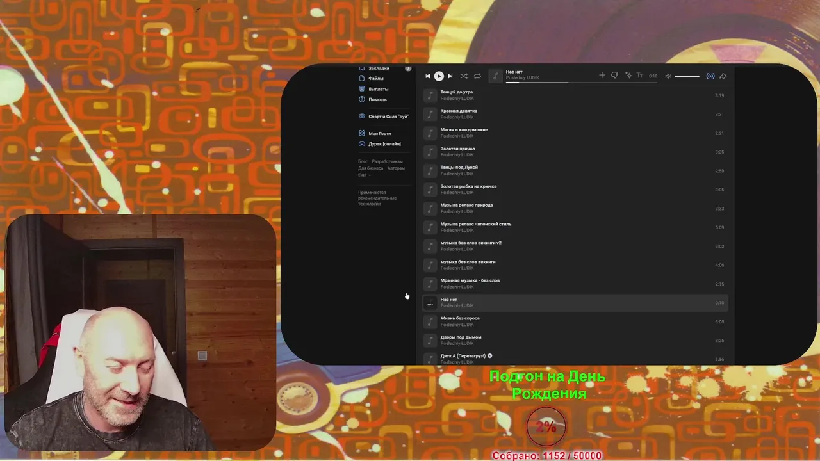
Task: Click the Подгон на День Рождения donation goal
Action: pos(548,385)
